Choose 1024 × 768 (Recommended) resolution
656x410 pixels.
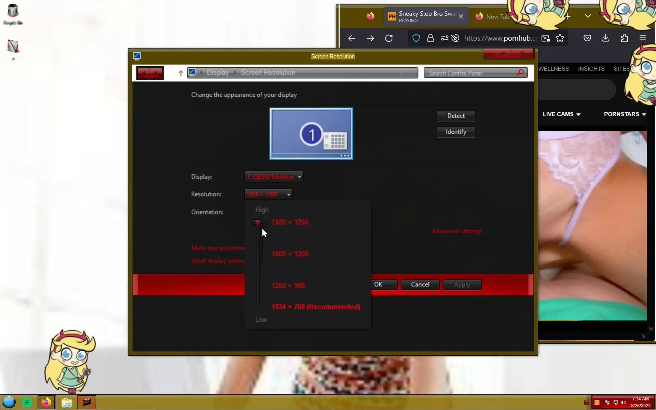coord(316,307)
